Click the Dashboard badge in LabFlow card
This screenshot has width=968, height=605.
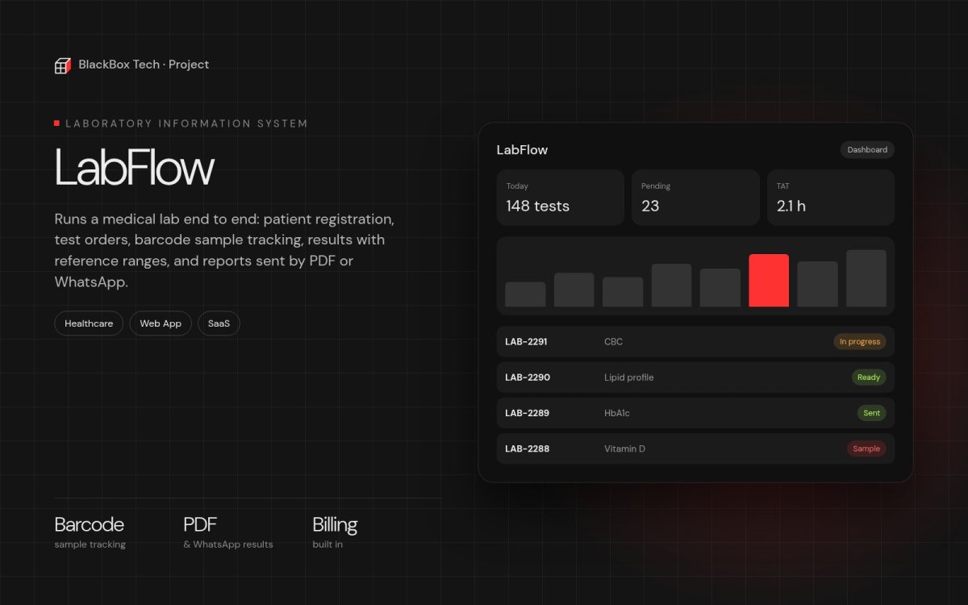tap(867, 150)
